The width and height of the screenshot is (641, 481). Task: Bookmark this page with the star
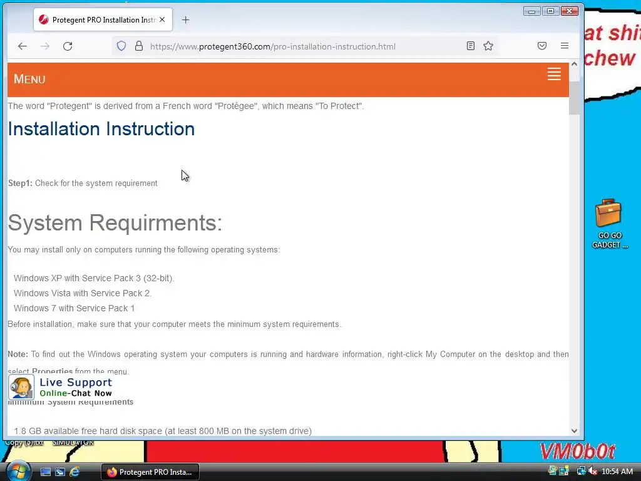[488, 46]
